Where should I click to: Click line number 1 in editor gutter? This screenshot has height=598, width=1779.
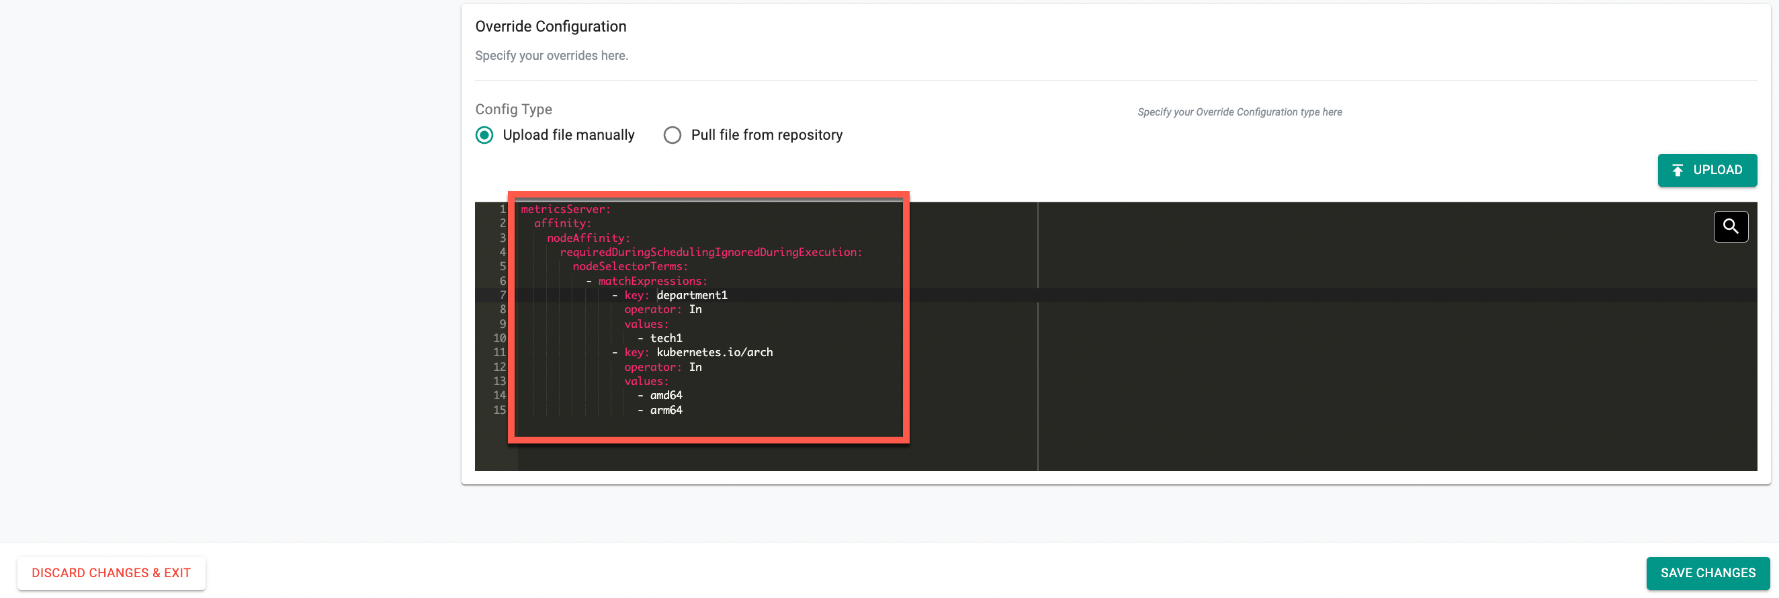point(502,209)
